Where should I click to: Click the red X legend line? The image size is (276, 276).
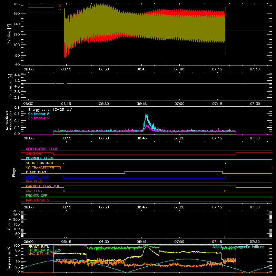click(x=41, y=7)
